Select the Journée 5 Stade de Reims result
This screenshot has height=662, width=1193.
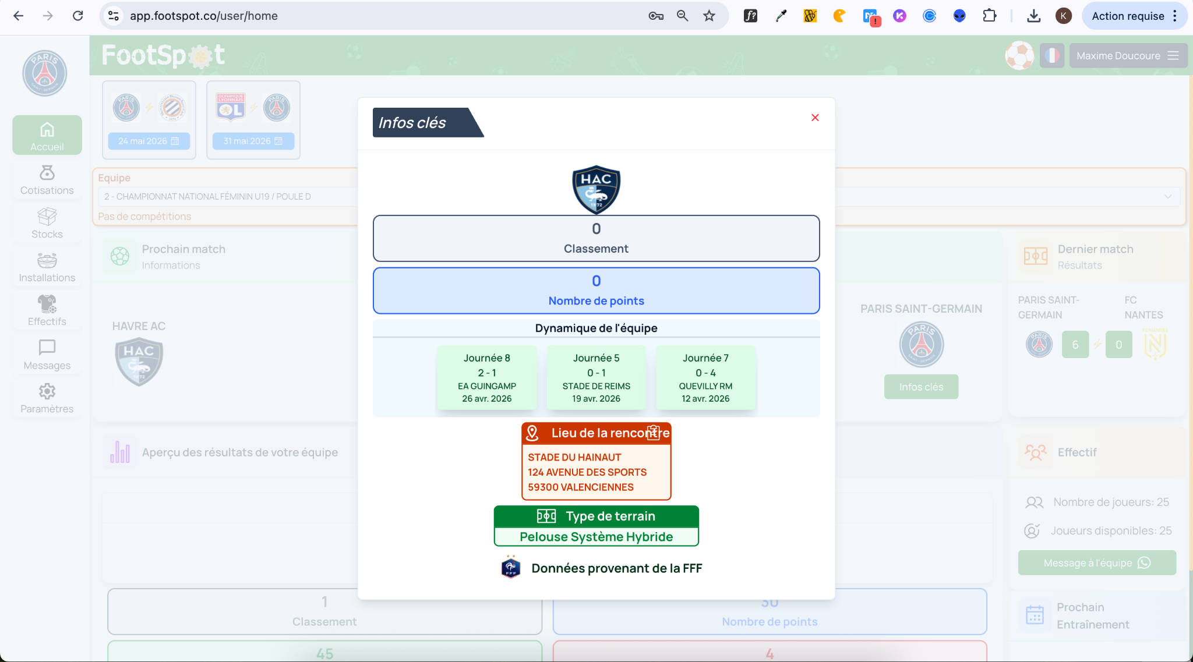point(596,378)
